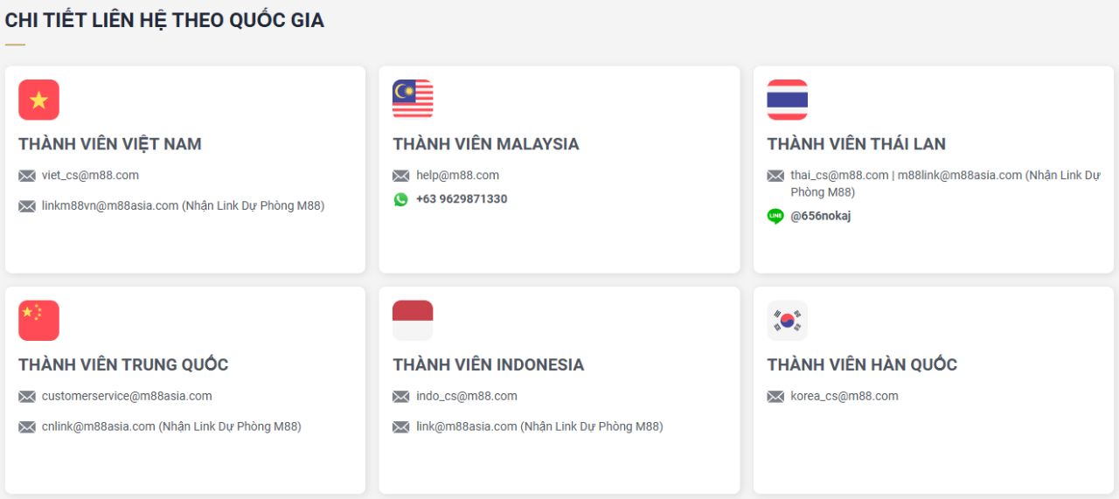The width and height of the screenshot is (1119, 499).
Task: Select WhatsApp number +63 9629871330
Action: click(462, 199)
